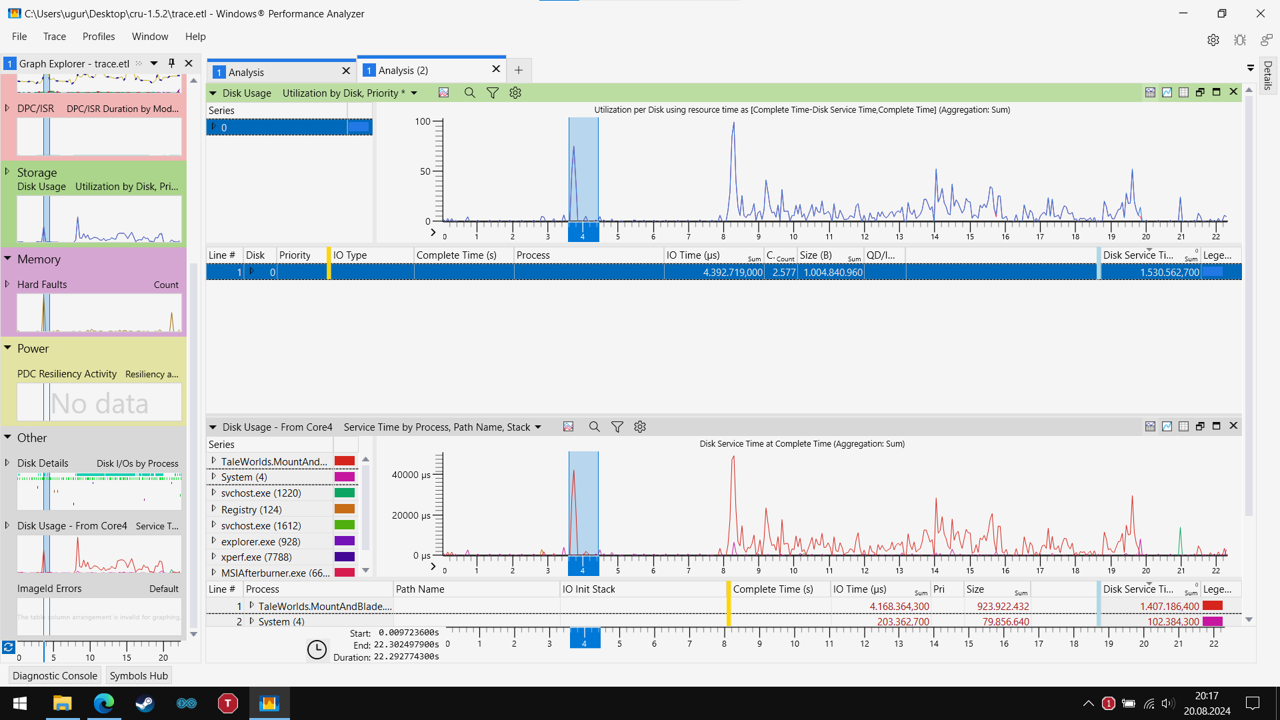Open view editor gear in Utilization by Disk panel

515,93
